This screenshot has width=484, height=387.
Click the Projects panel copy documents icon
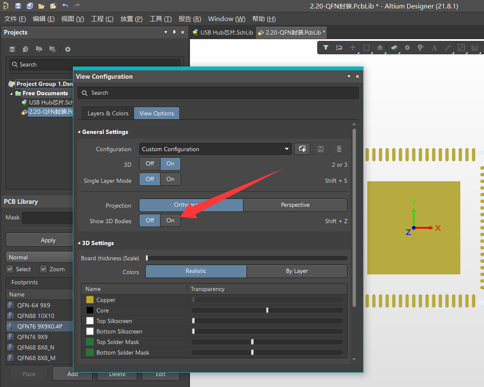tap(26, 49)
